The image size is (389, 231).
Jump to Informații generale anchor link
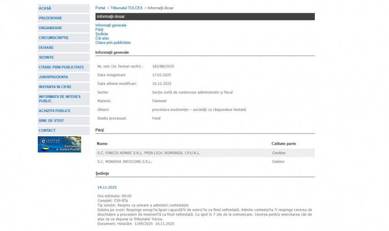[111, 26]
